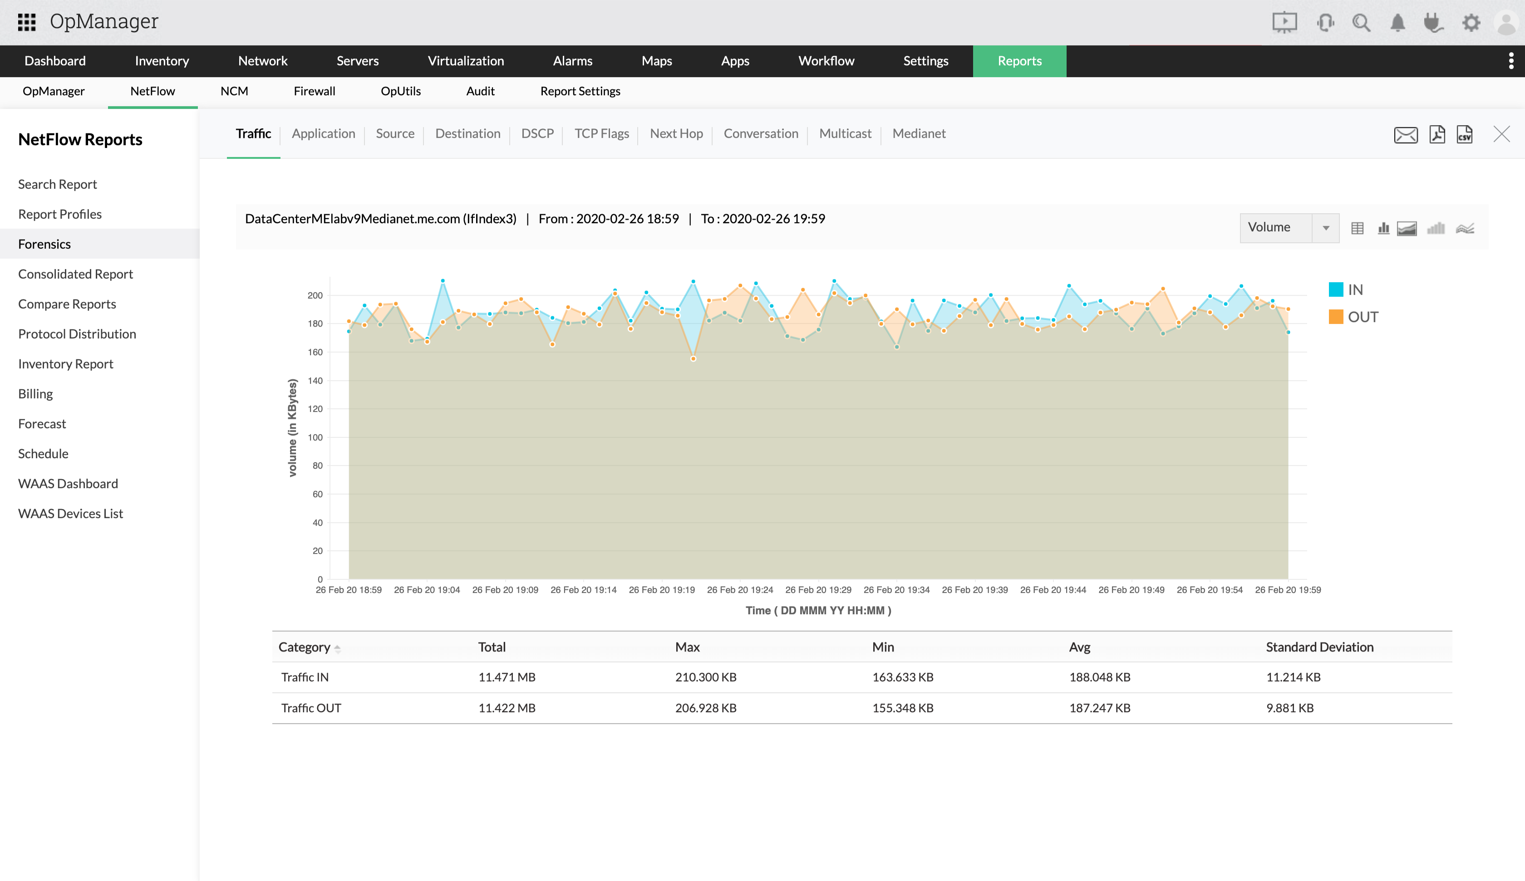Click the Standard Deviation column header

pos(1319,647)
